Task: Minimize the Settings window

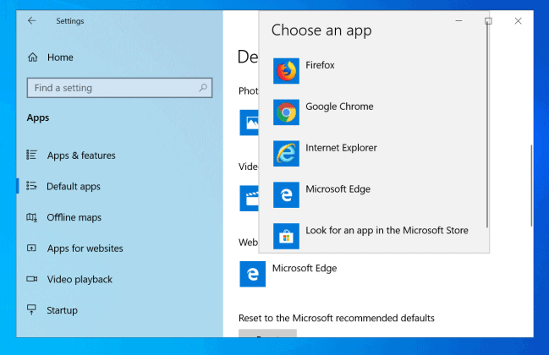Action: [x=458, y=21]
